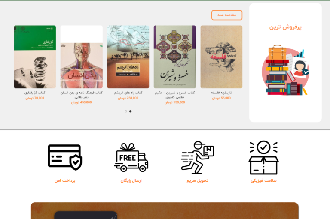Open the بدن انسان book cover
This screenshot has width=330, height=219.
click(82, 57)
